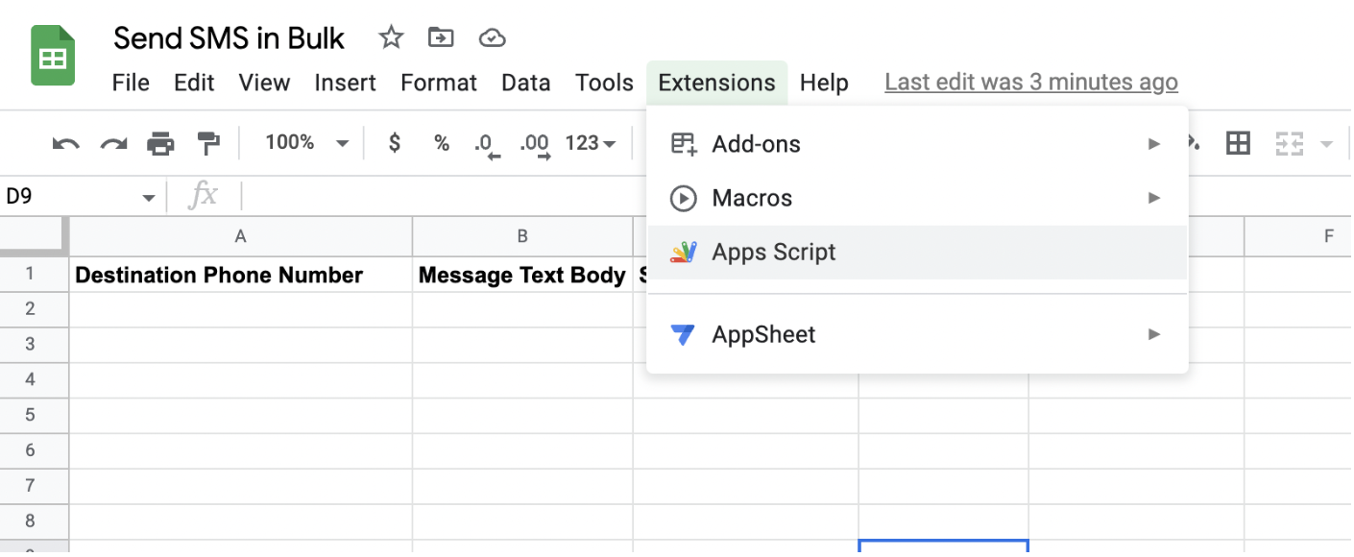Viewport: 1354px width, 557px height.
Task: Expand the AppSheet submenu arrow
Action: click(1154, 334)
